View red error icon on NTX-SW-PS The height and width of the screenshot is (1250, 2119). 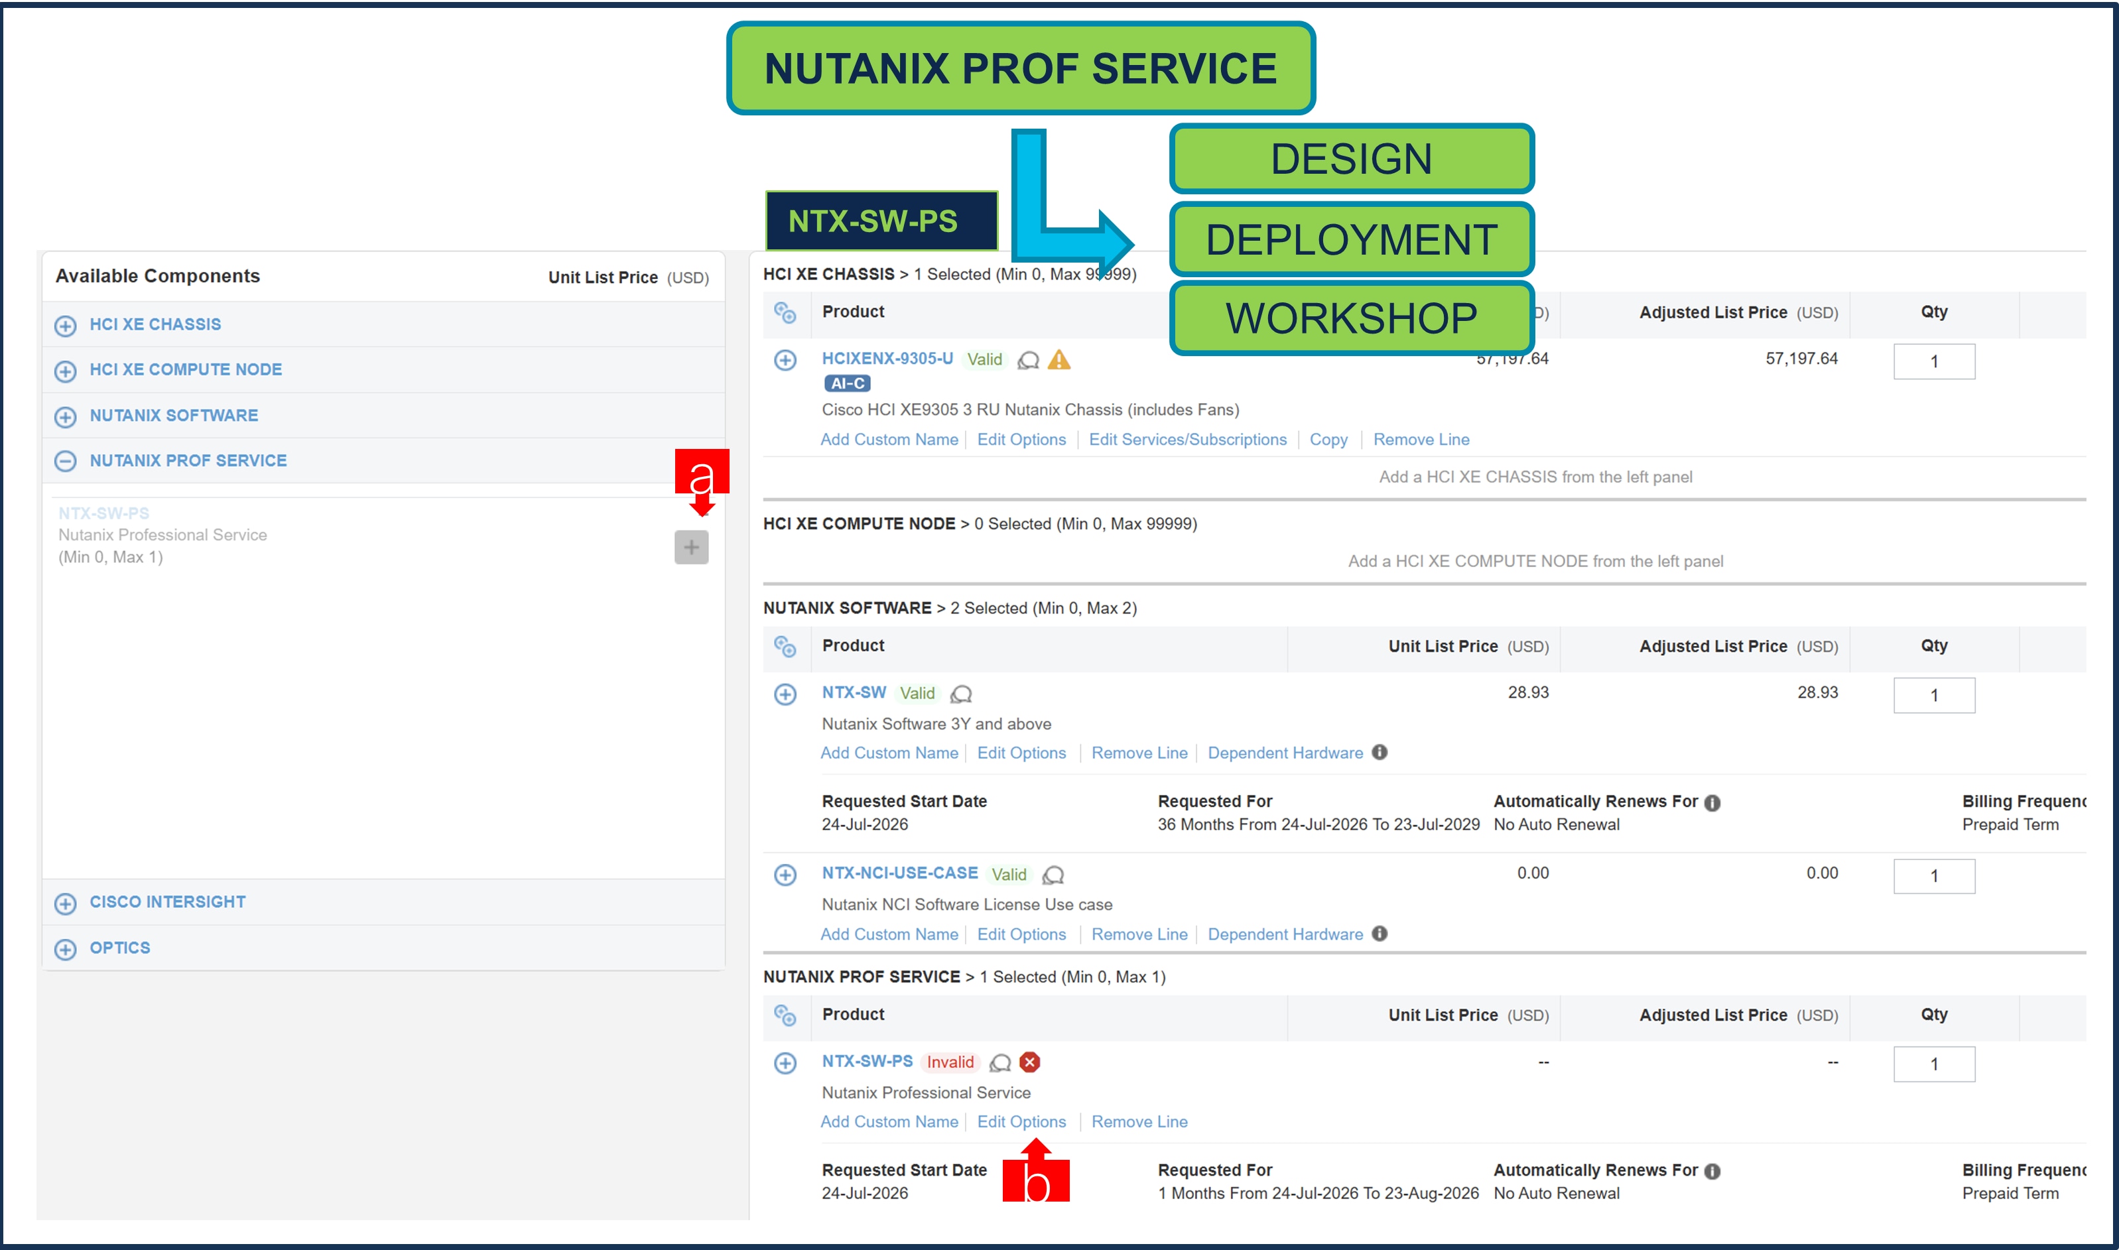[1029, 1062]
